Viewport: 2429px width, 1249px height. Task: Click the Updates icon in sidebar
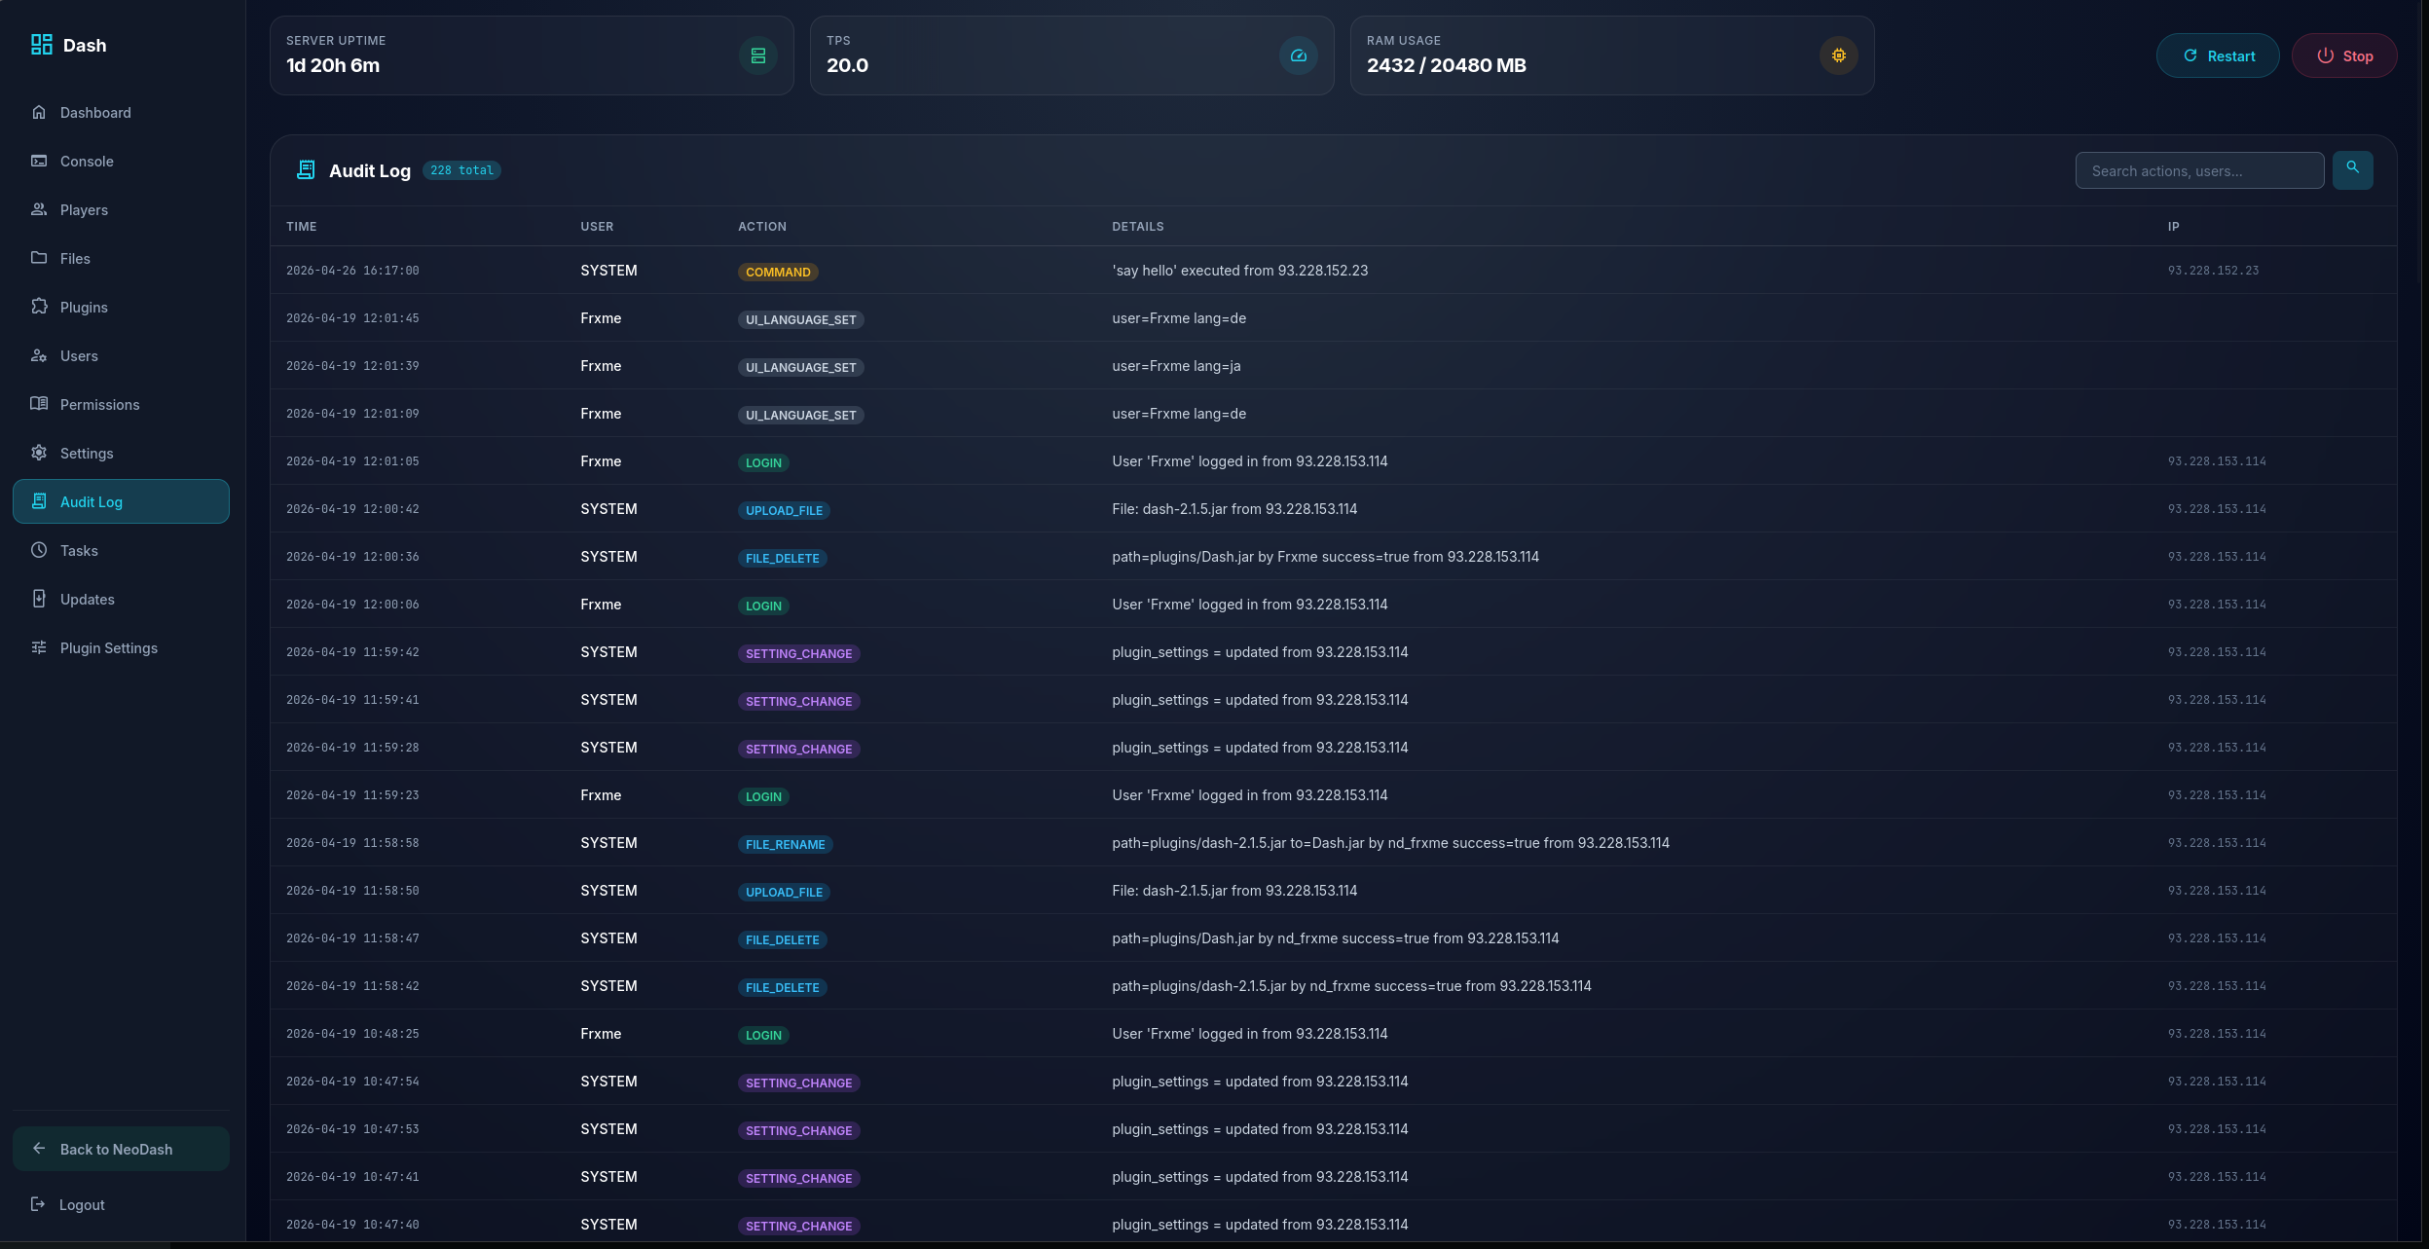(39, 599)
